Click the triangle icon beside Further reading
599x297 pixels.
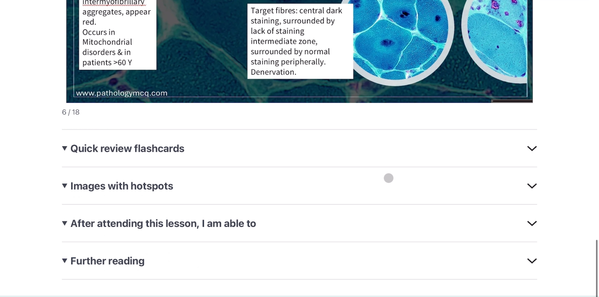point(64,261)
